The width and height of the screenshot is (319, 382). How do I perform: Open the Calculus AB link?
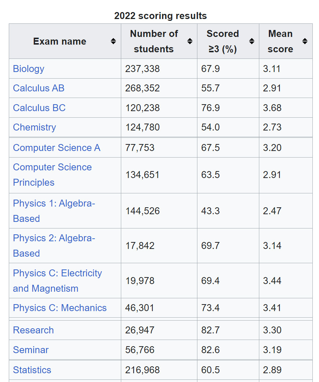coord(38,88)
